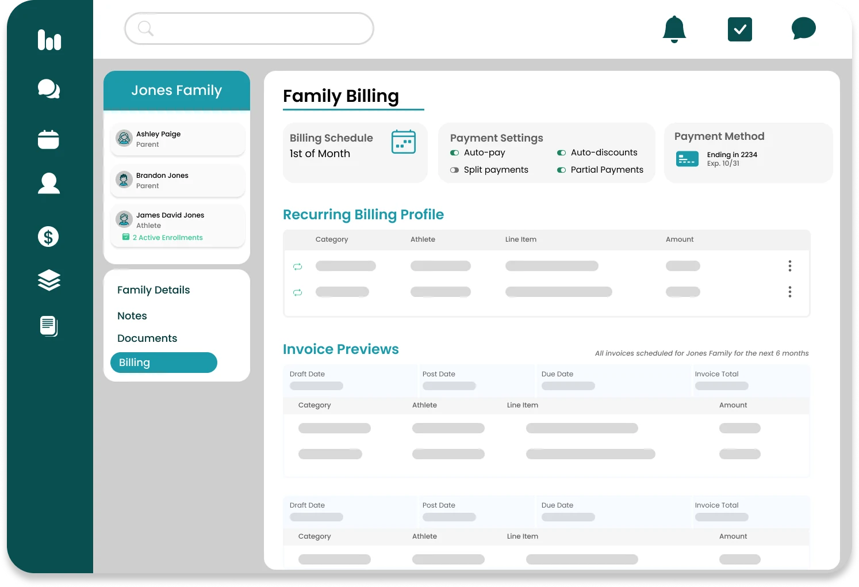859x587 pixels.
Task: Click the Invoice Previews heading
Action: tap(341, 349)
